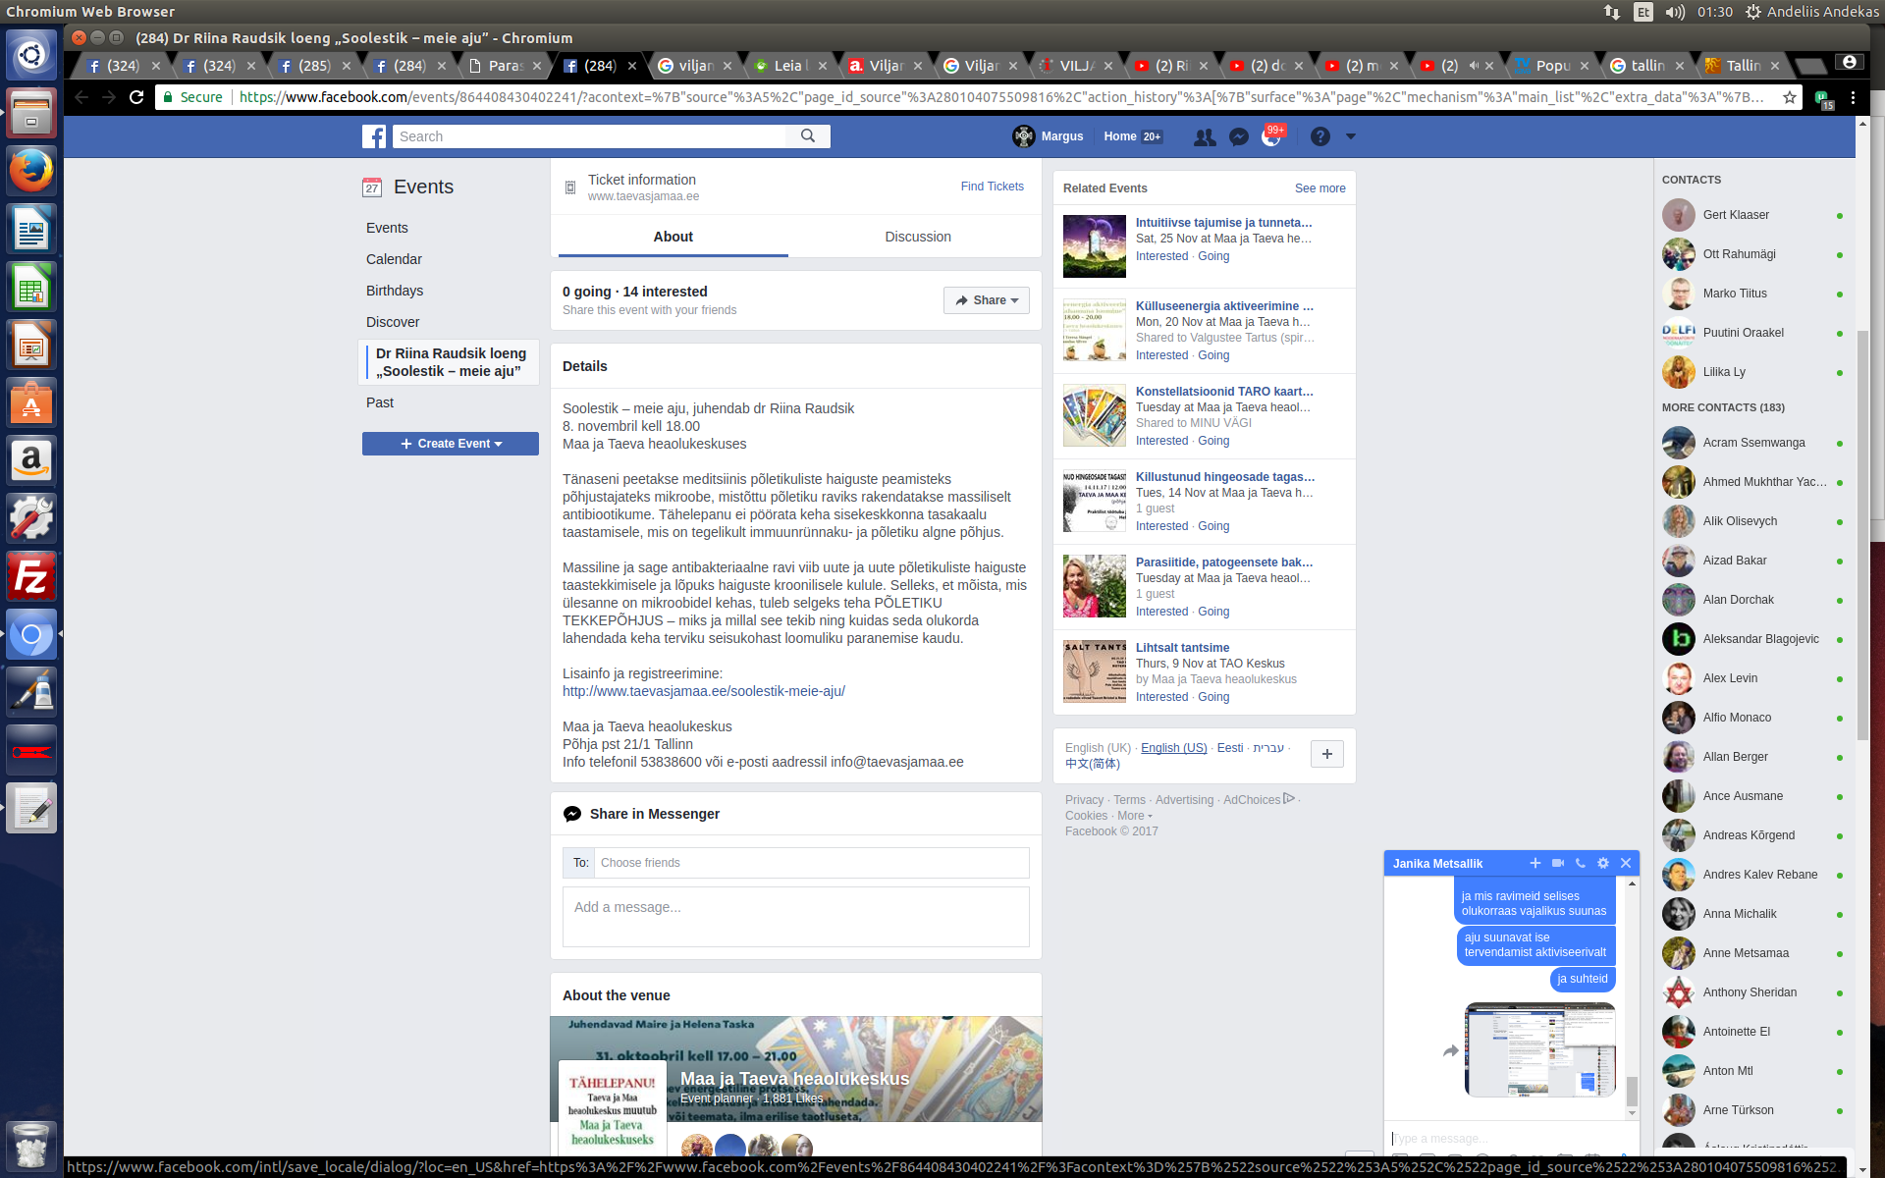Click the Facebook search box
Image resolution: width=1885 pixels, height=1178 pixels.
pos(590,136)
